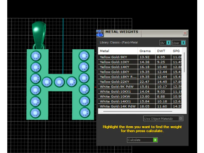Select the Yellow Gold:18KY row

click(x=140, y=72)
